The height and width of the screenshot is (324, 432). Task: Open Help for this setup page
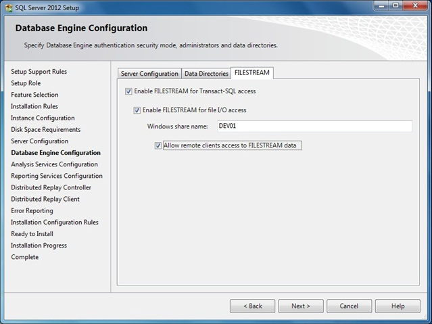point(398,306)
